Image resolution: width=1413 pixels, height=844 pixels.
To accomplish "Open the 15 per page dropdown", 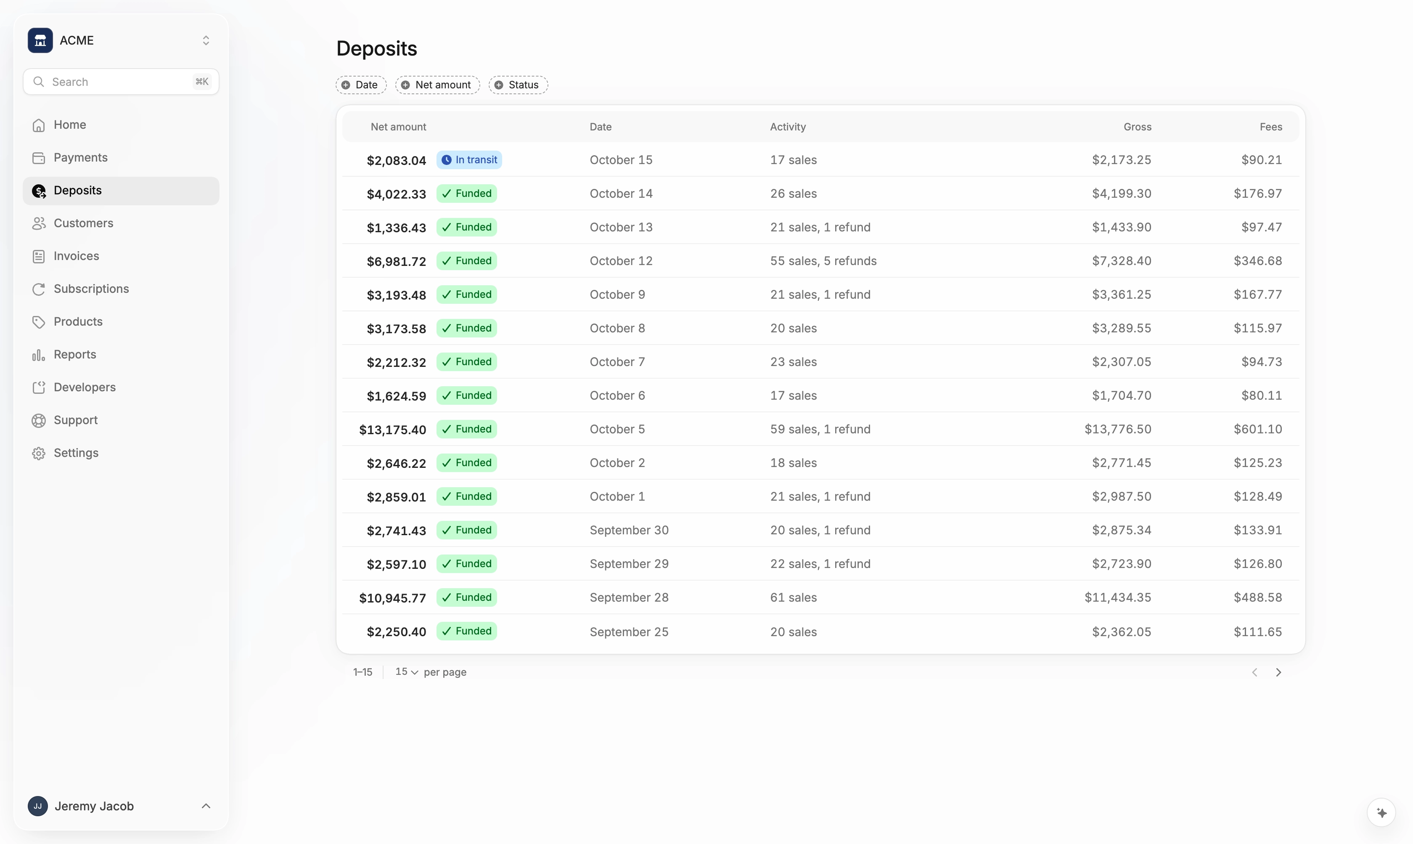I will coord(406,671).
